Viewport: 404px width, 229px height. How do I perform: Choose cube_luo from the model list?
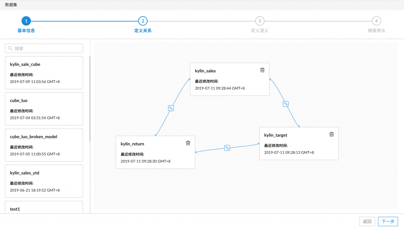44,109
